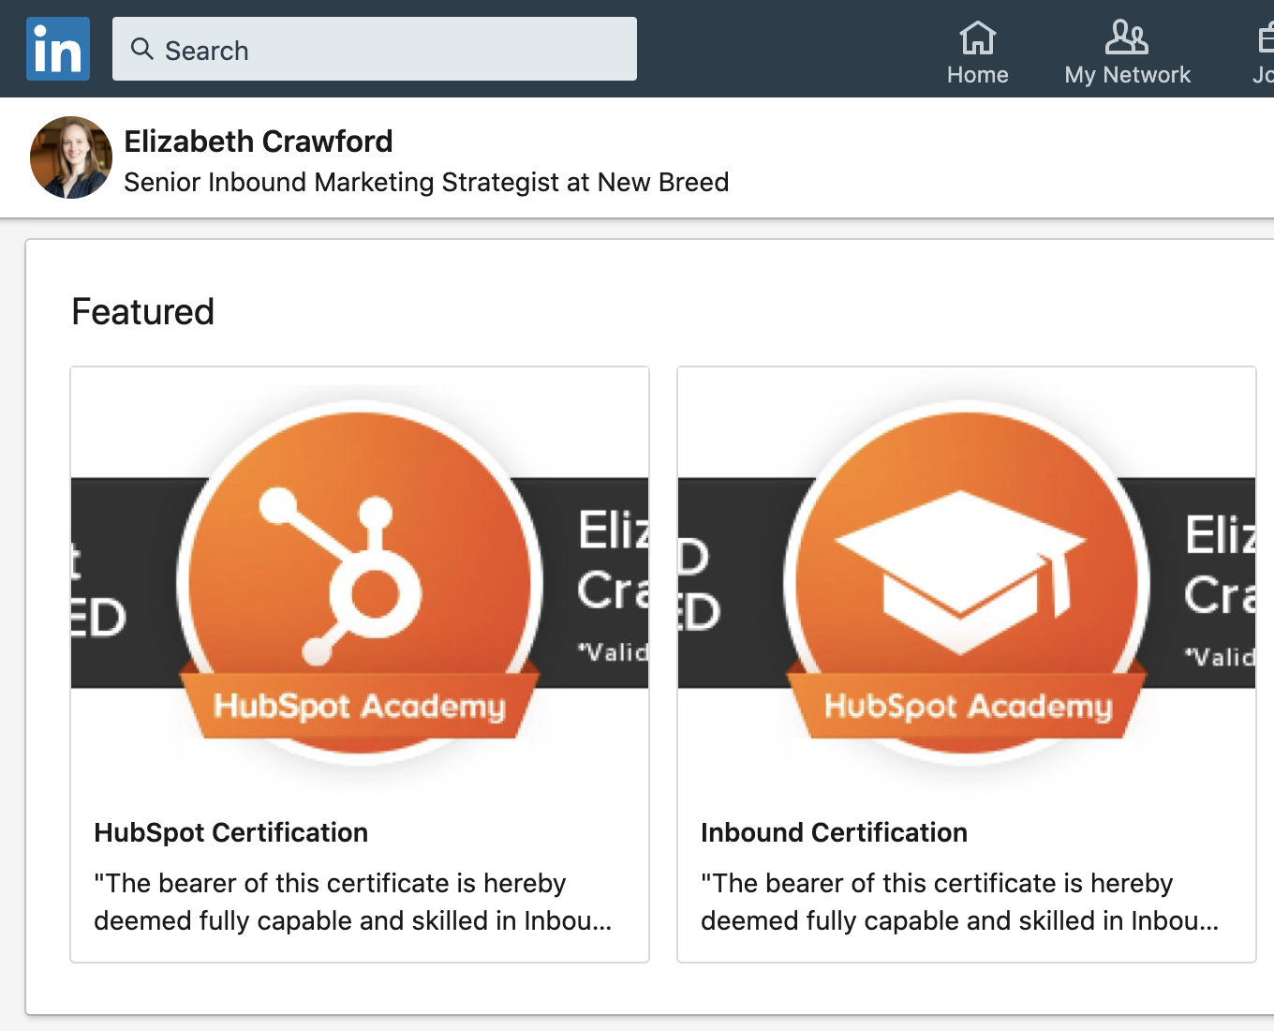Go to the Home label in navigation
1274x1031 pixels.
tap(977, 75)
